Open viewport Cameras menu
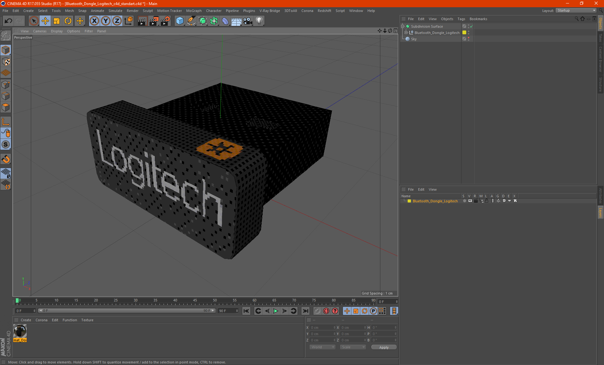604x365 pixels. (40, 31)
